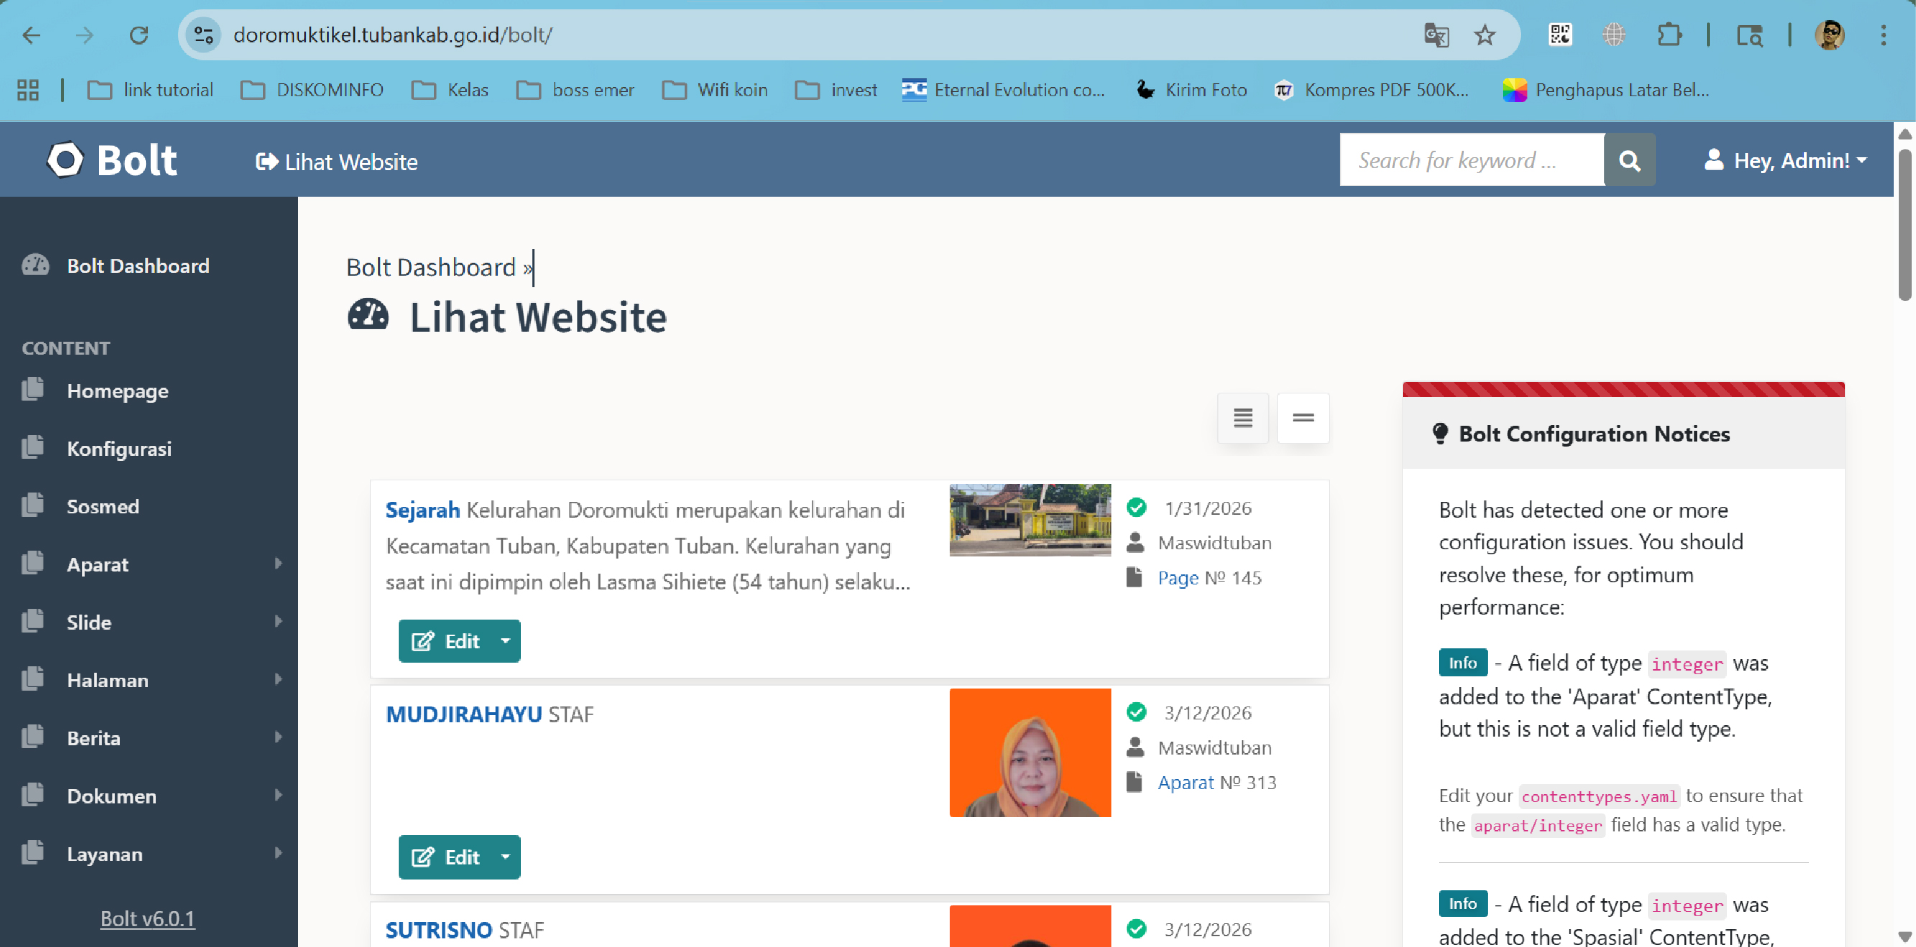1916x947 pixels.
Task: Reload the page with the refresh icon
Action: (139, 35)
